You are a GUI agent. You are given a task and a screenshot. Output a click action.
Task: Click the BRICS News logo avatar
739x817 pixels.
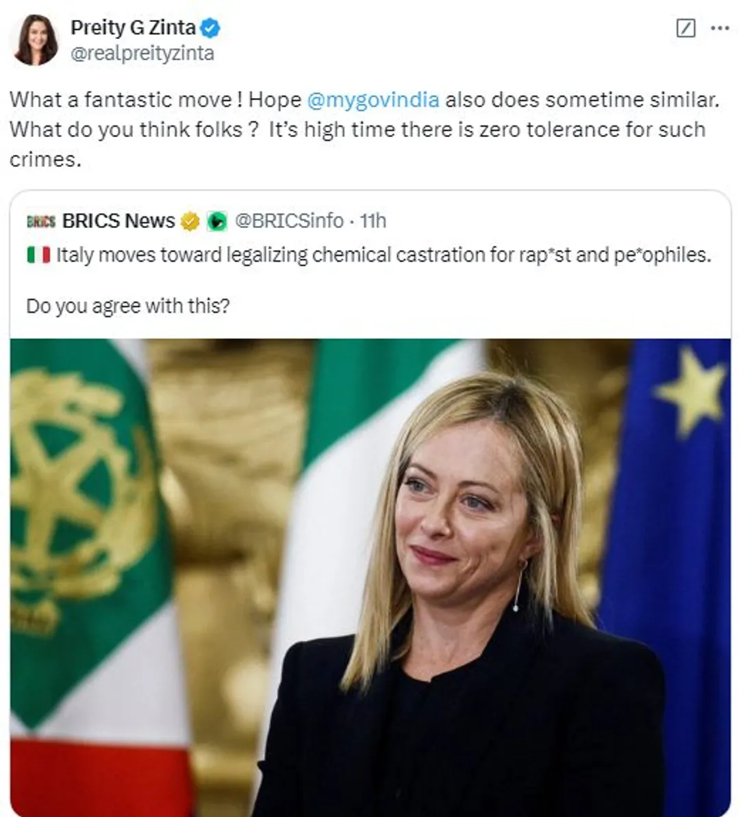[40, 221]
